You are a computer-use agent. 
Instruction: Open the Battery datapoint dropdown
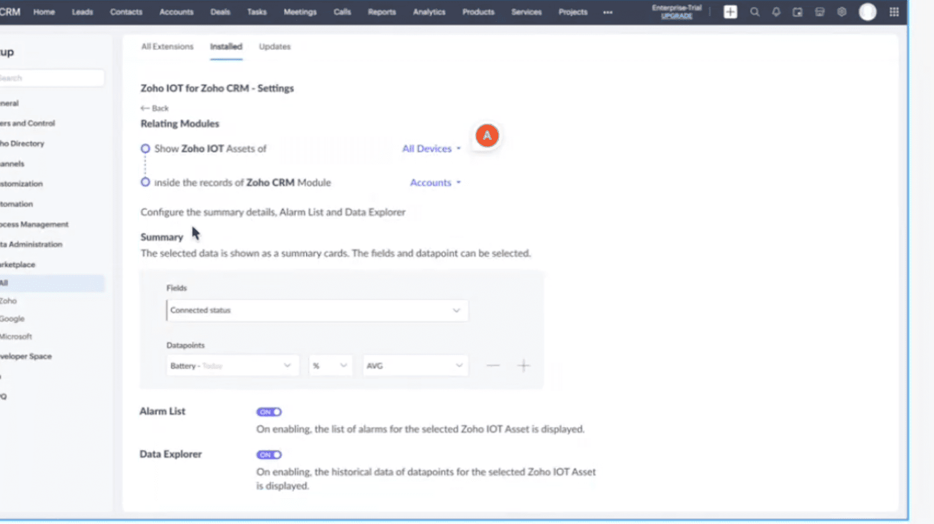(x=232, y=366)
